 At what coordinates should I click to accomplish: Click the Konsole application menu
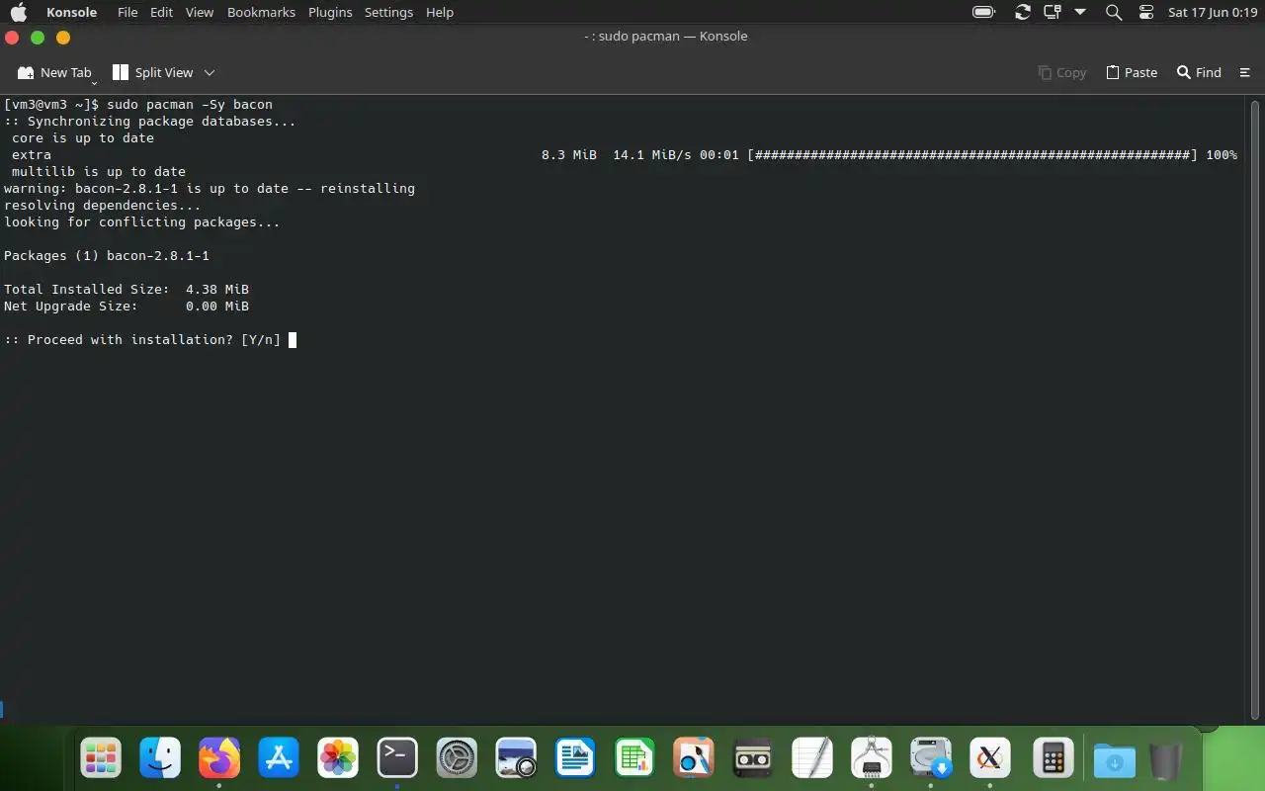[x=71, y=12]
